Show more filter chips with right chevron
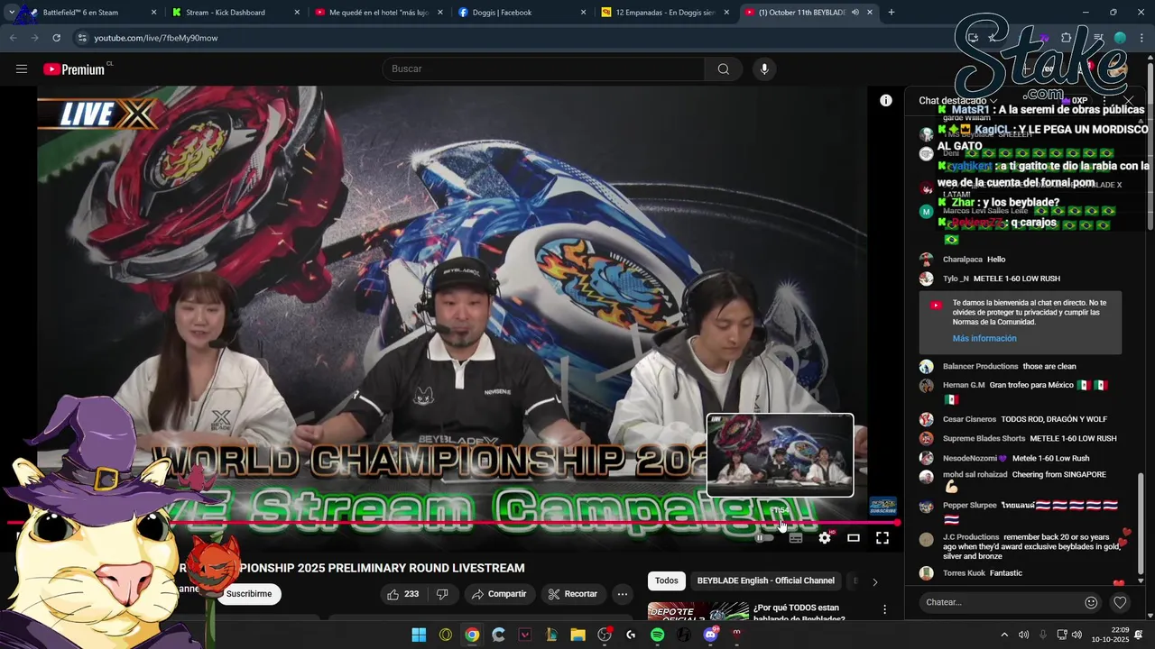The height and width of the screenshot is (649, 1155). point(874,581)
